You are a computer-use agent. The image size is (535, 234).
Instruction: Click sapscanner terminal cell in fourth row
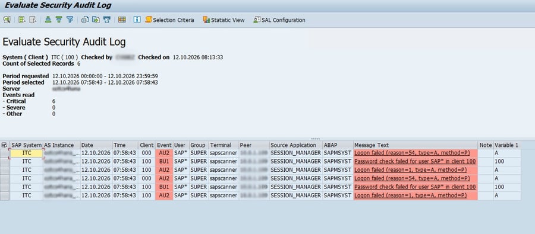click(224, 179)
